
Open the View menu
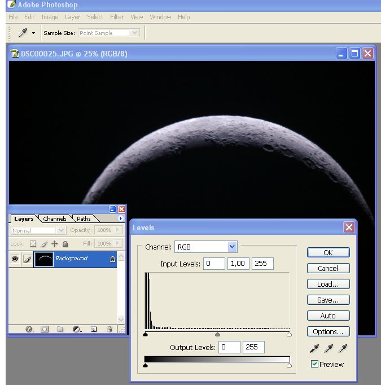[137, 17]
